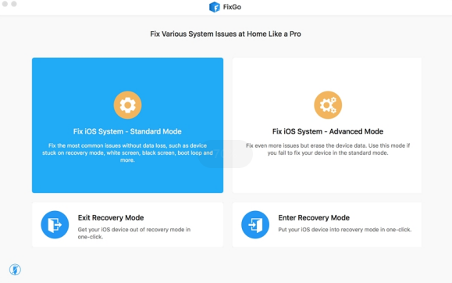Click the orange double-gear Advanced Mode icon
452x283 pixels.
328,105
